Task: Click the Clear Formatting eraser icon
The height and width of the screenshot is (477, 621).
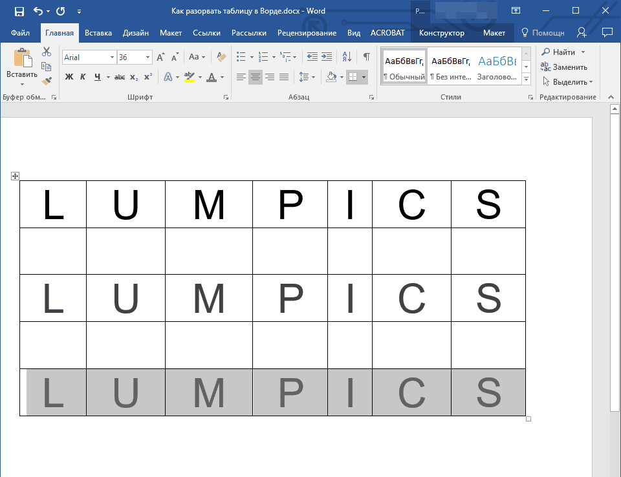Action: [222, 57]
